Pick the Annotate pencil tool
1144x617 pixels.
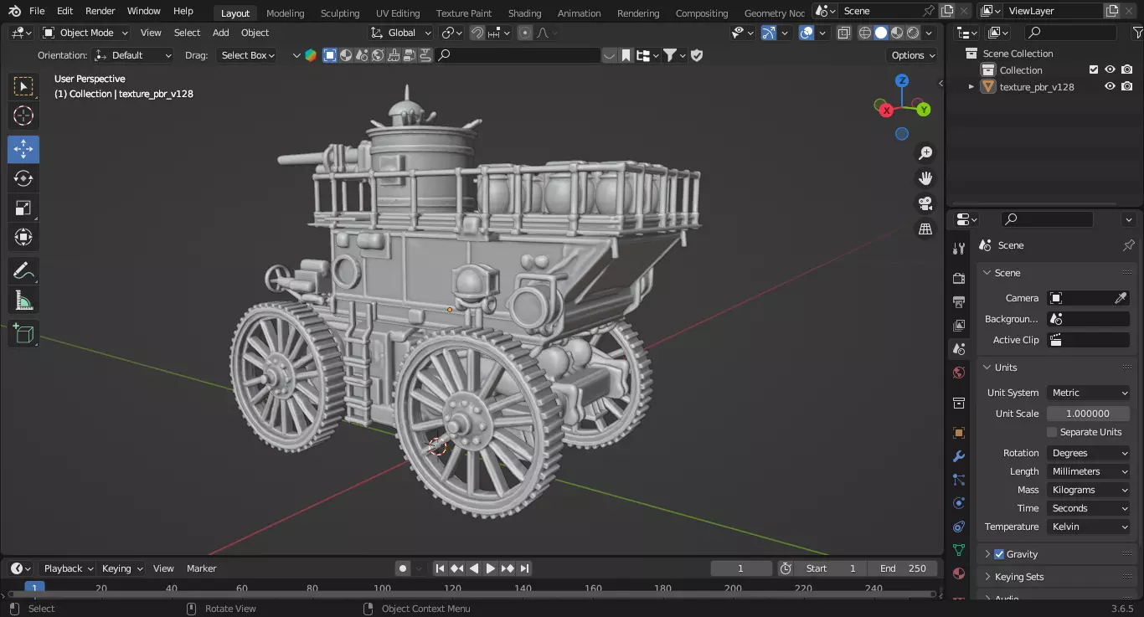(23, 271)
